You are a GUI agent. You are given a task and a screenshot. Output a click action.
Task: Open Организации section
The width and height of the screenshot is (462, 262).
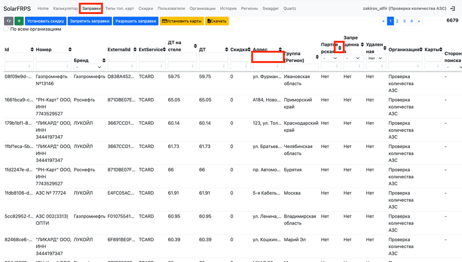[203, 9]
